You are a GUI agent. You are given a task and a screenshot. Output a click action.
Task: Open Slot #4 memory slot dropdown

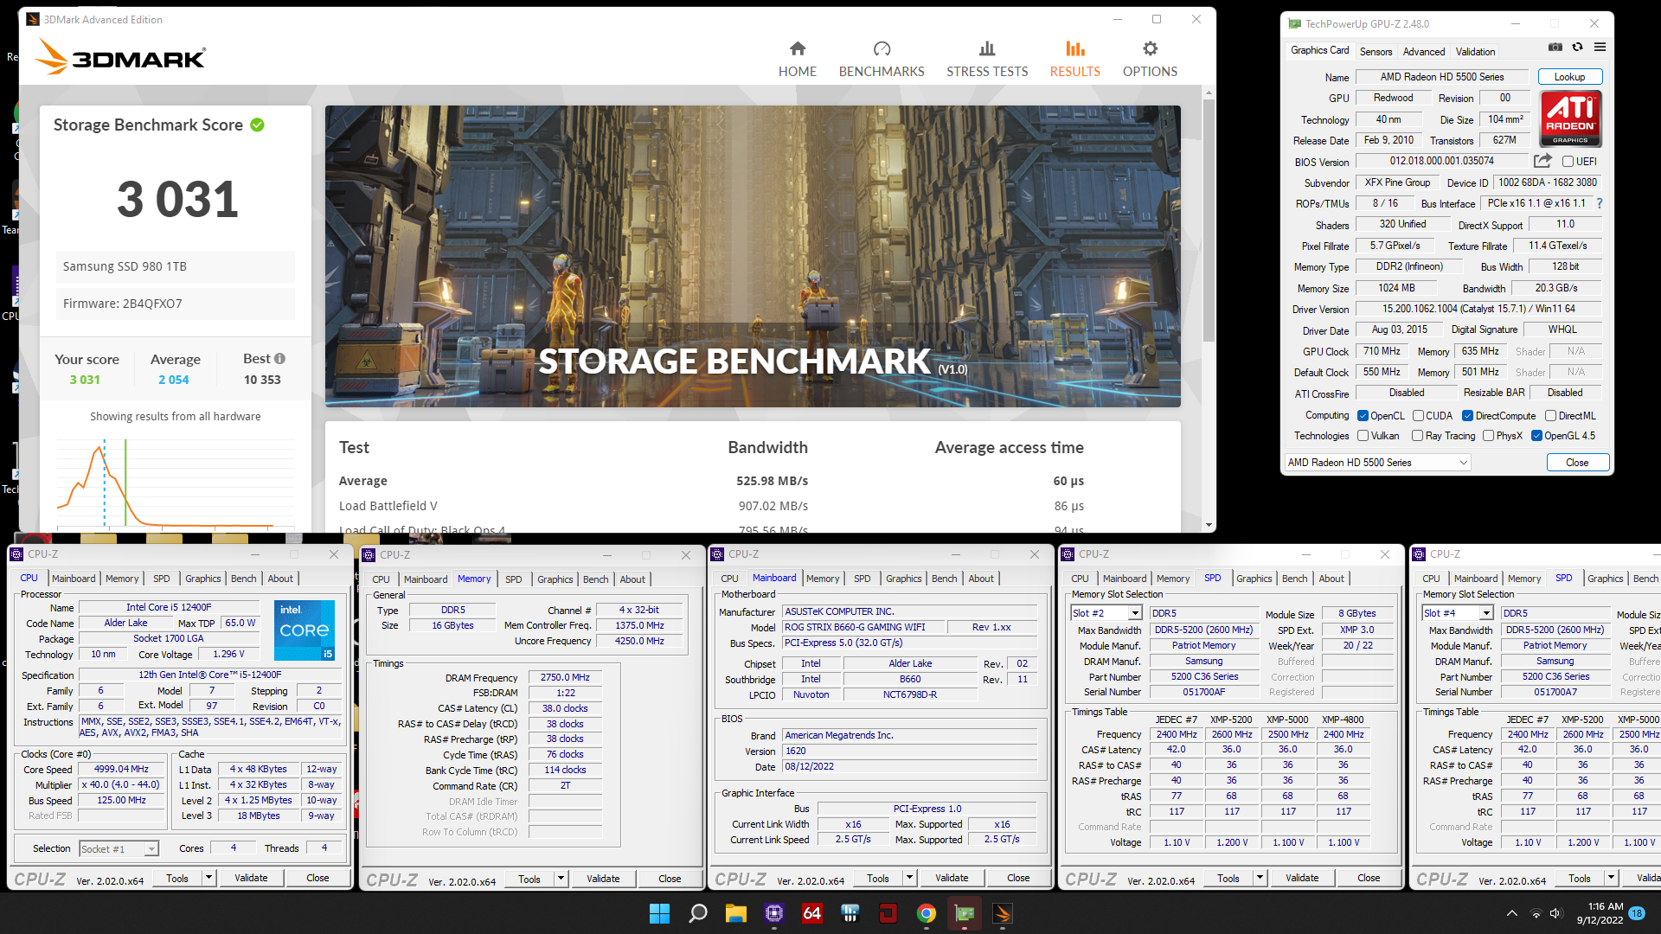(1458, 613)
